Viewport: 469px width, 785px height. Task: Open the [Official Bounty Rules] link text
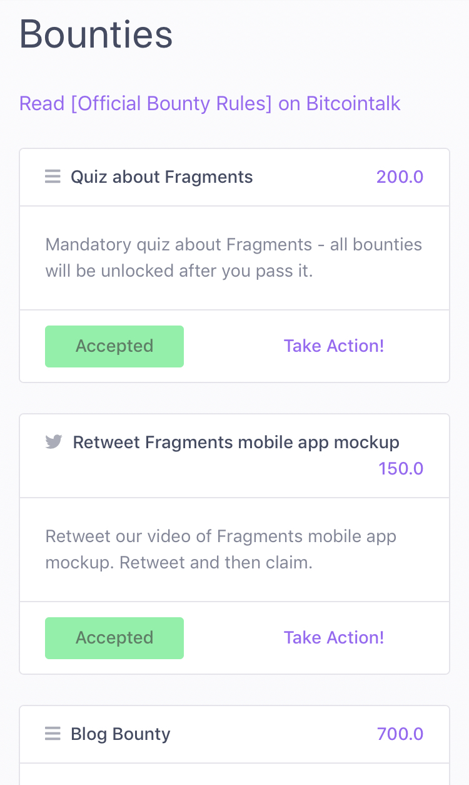(171, 103)
